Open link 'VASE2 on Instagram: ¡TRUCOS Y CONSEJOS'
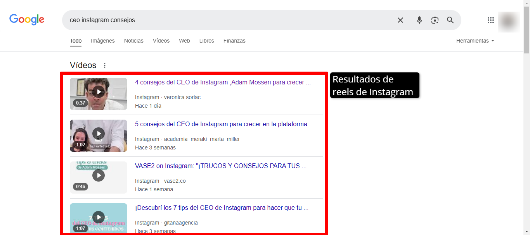 [221, 166]
